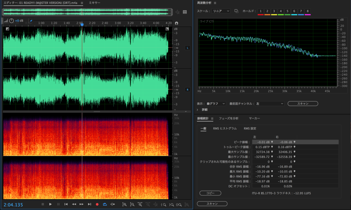Click スキャン button in frequency analysis
Viewport: 351px width, 210px height.
click(x=303, y=104)
